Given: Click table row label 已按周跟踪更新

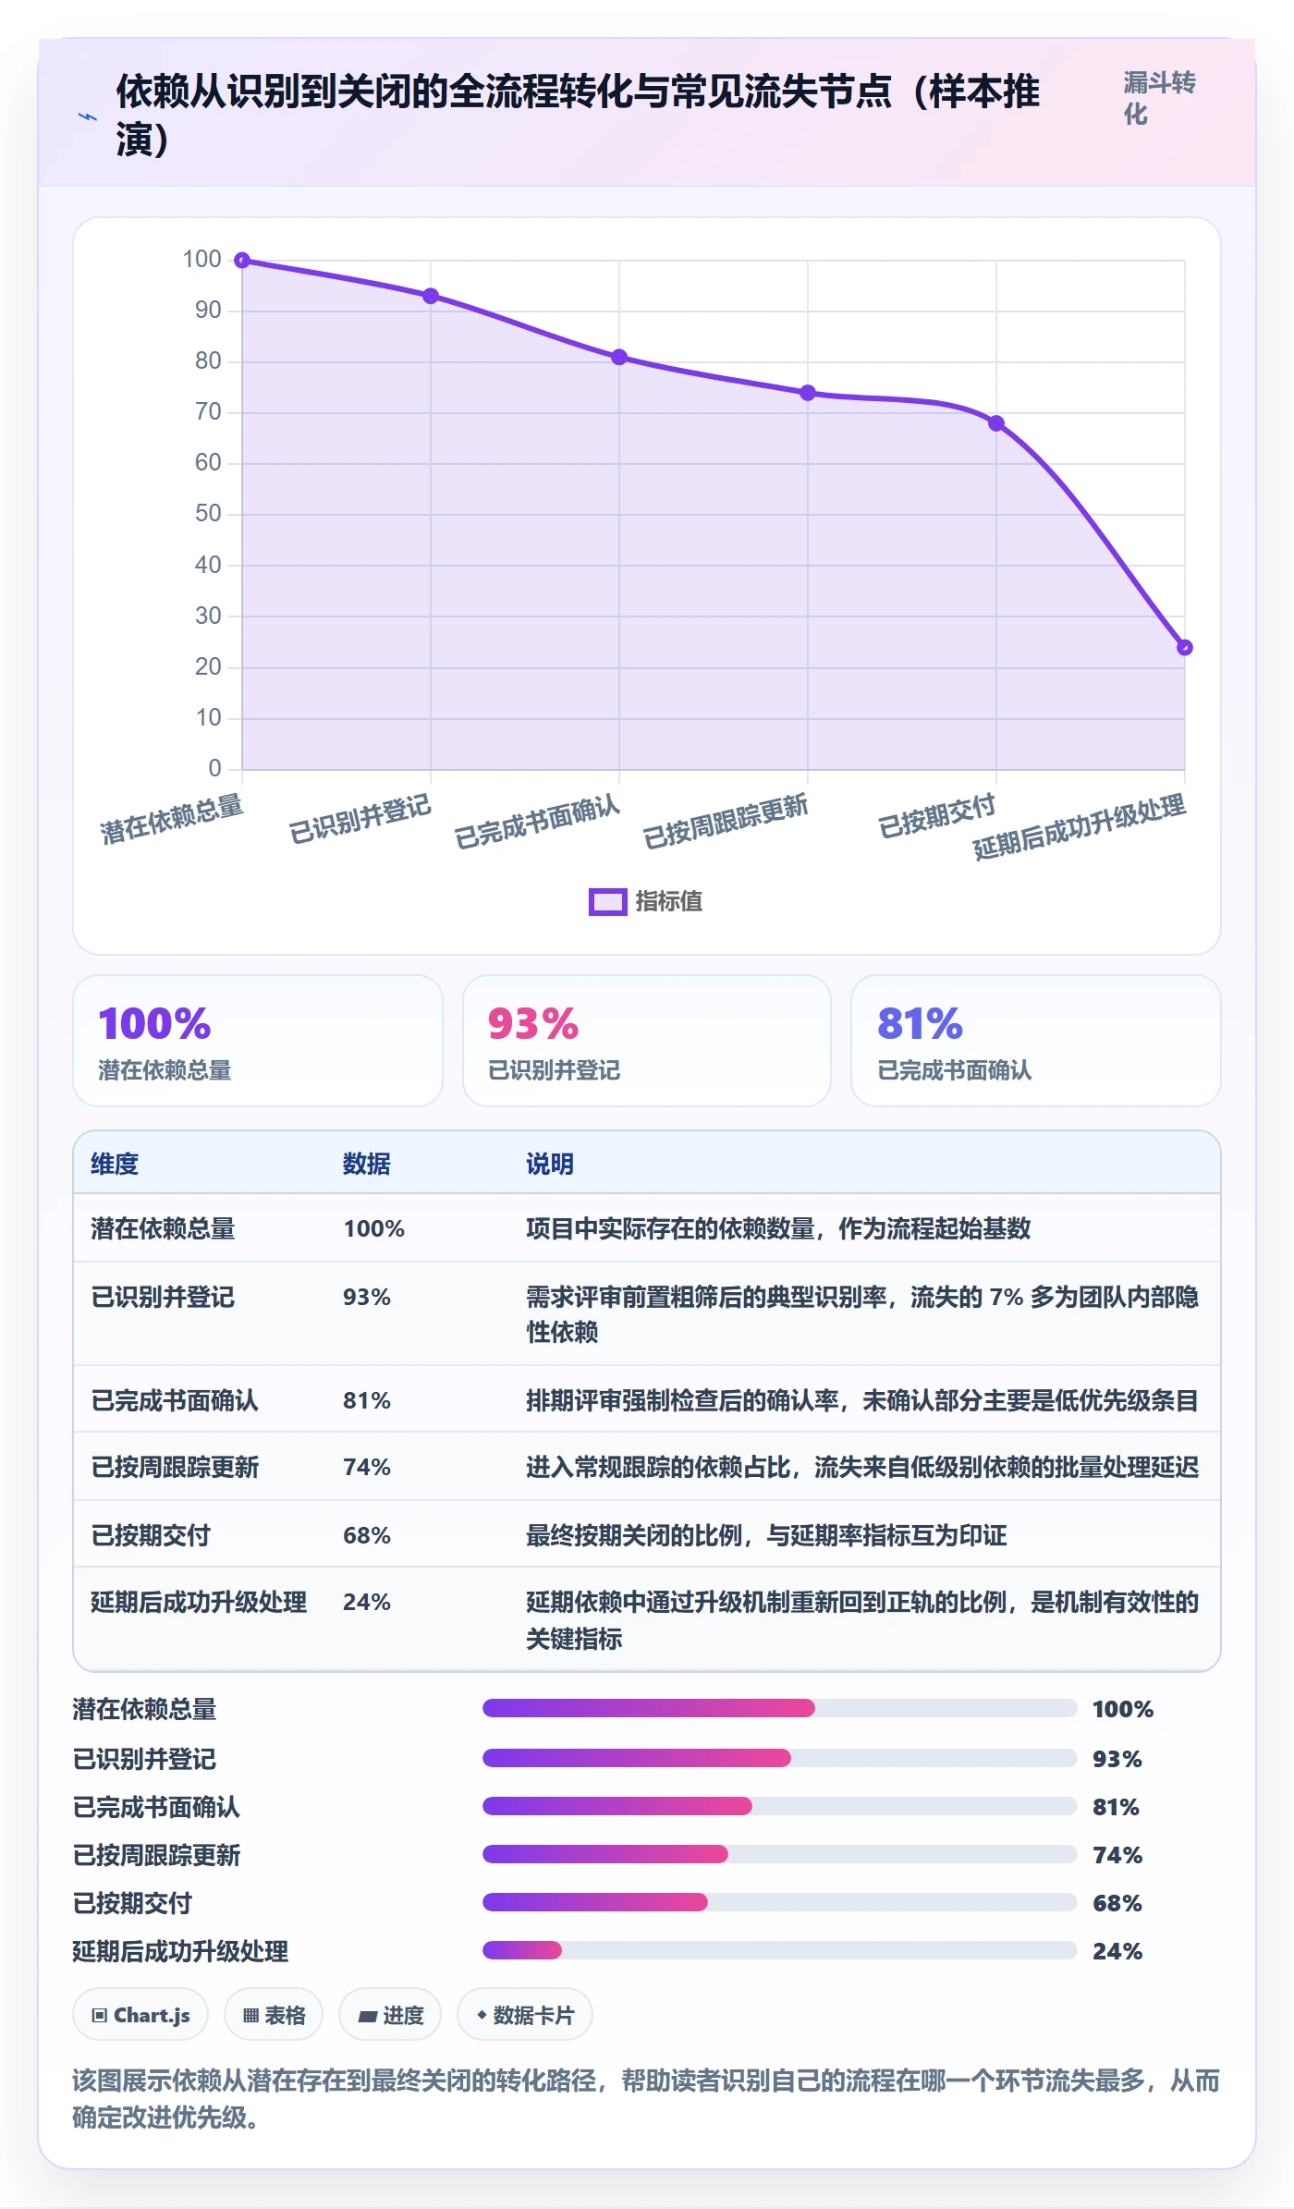Looking at the screenshot, I should pos(175,1467).
